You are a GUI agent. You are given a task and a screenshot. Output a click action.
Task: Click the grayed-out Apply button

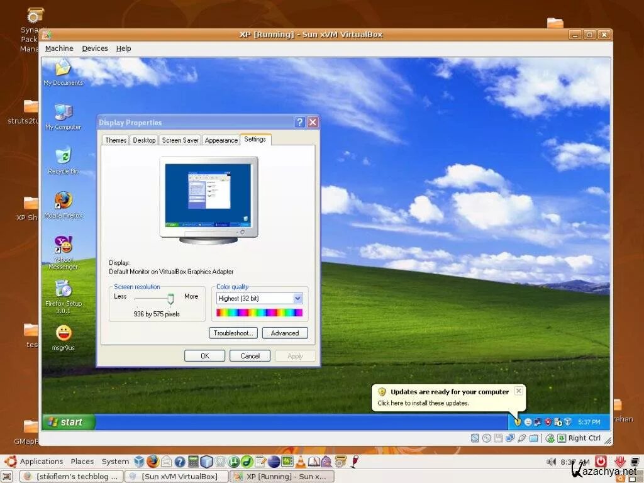(295, 356)
